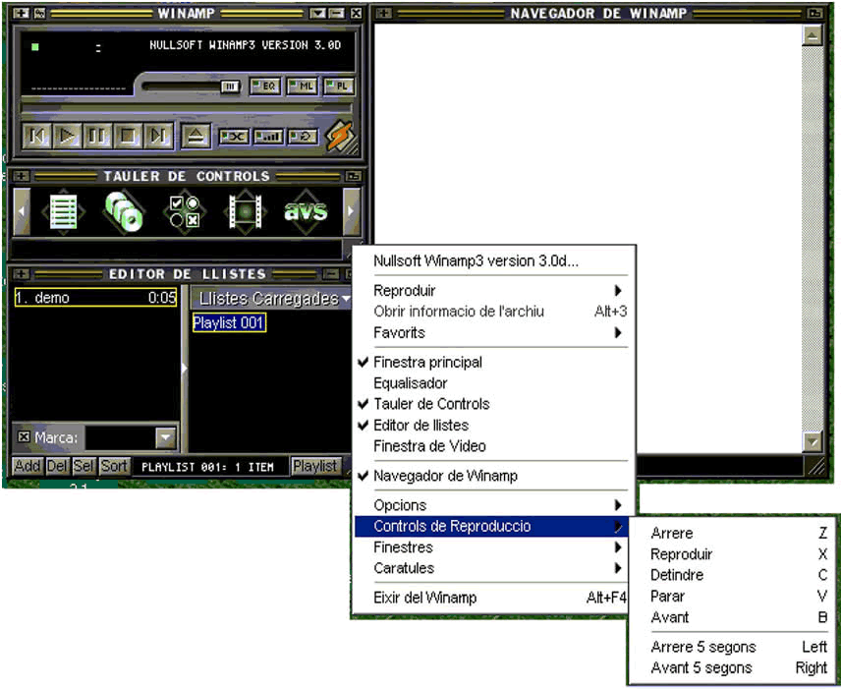
Task: Toggle the PL playlist button
Action: 339,86
